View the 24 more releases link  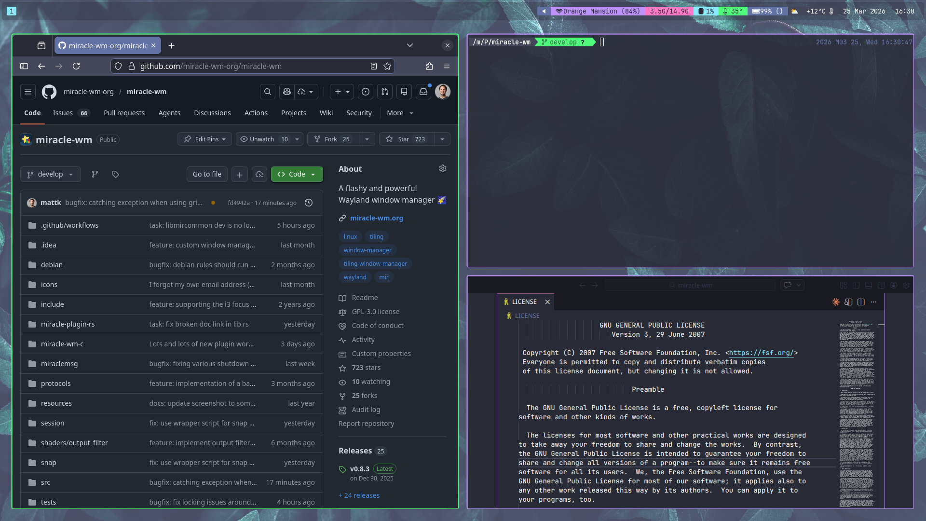point(359,495)
